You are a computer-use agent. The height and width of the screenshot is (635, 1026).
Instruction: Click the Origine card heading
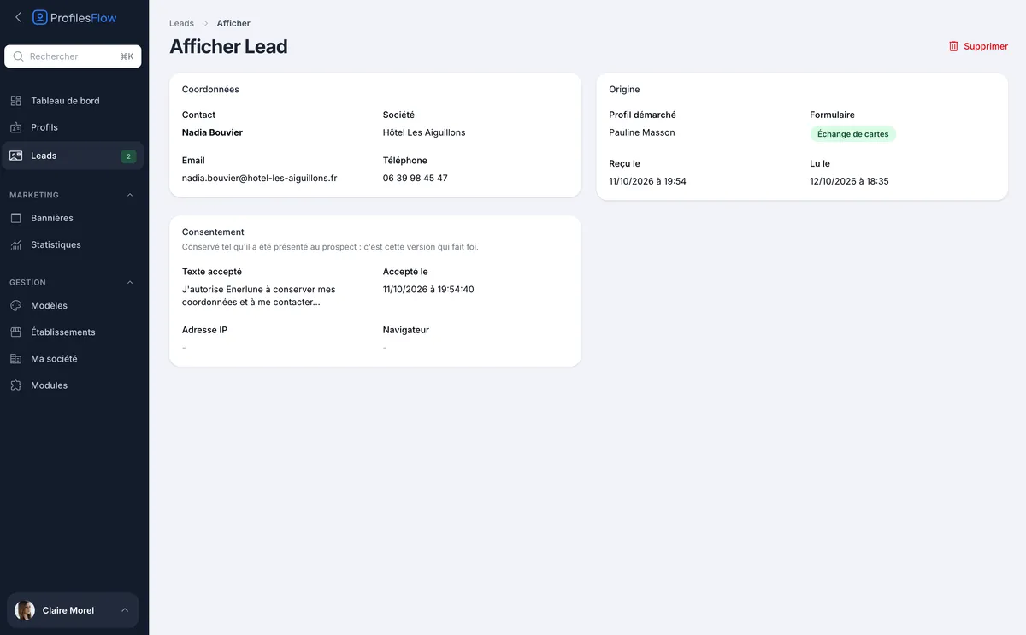click(x=624, y=90)
